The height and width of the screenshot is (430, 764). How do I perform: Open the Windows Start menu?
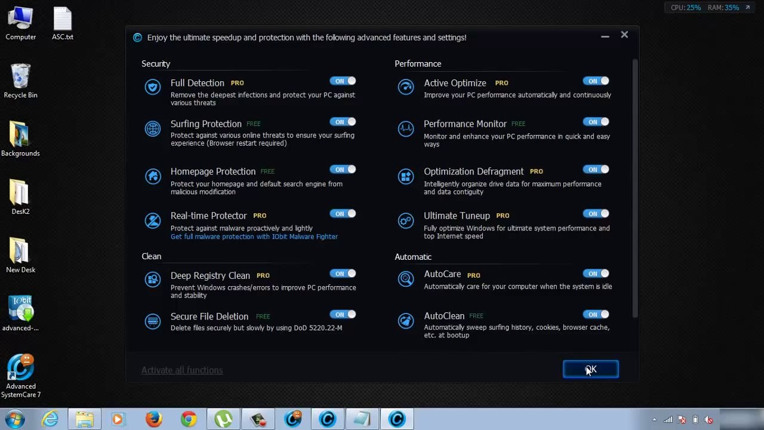[14, 419]
